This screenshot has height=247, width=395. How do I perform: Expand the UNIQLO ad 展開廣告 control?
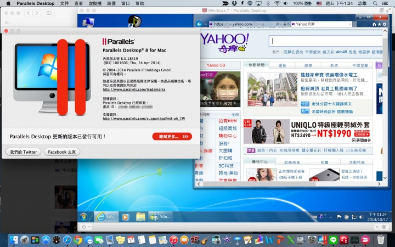tap(362, 141)
